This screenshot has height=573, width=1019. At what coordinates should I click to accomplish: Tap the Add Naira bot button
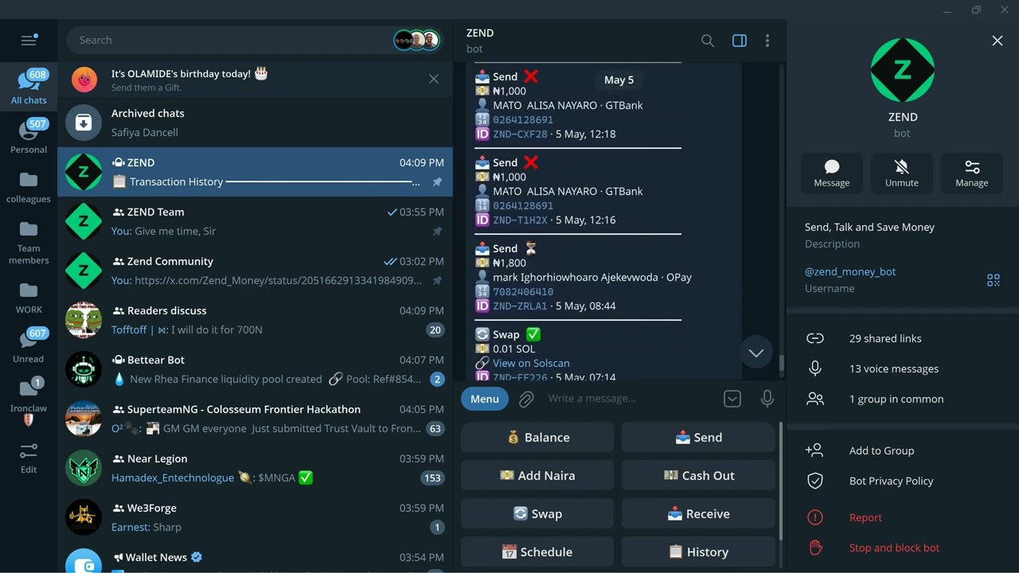click(x=537, y=475)
